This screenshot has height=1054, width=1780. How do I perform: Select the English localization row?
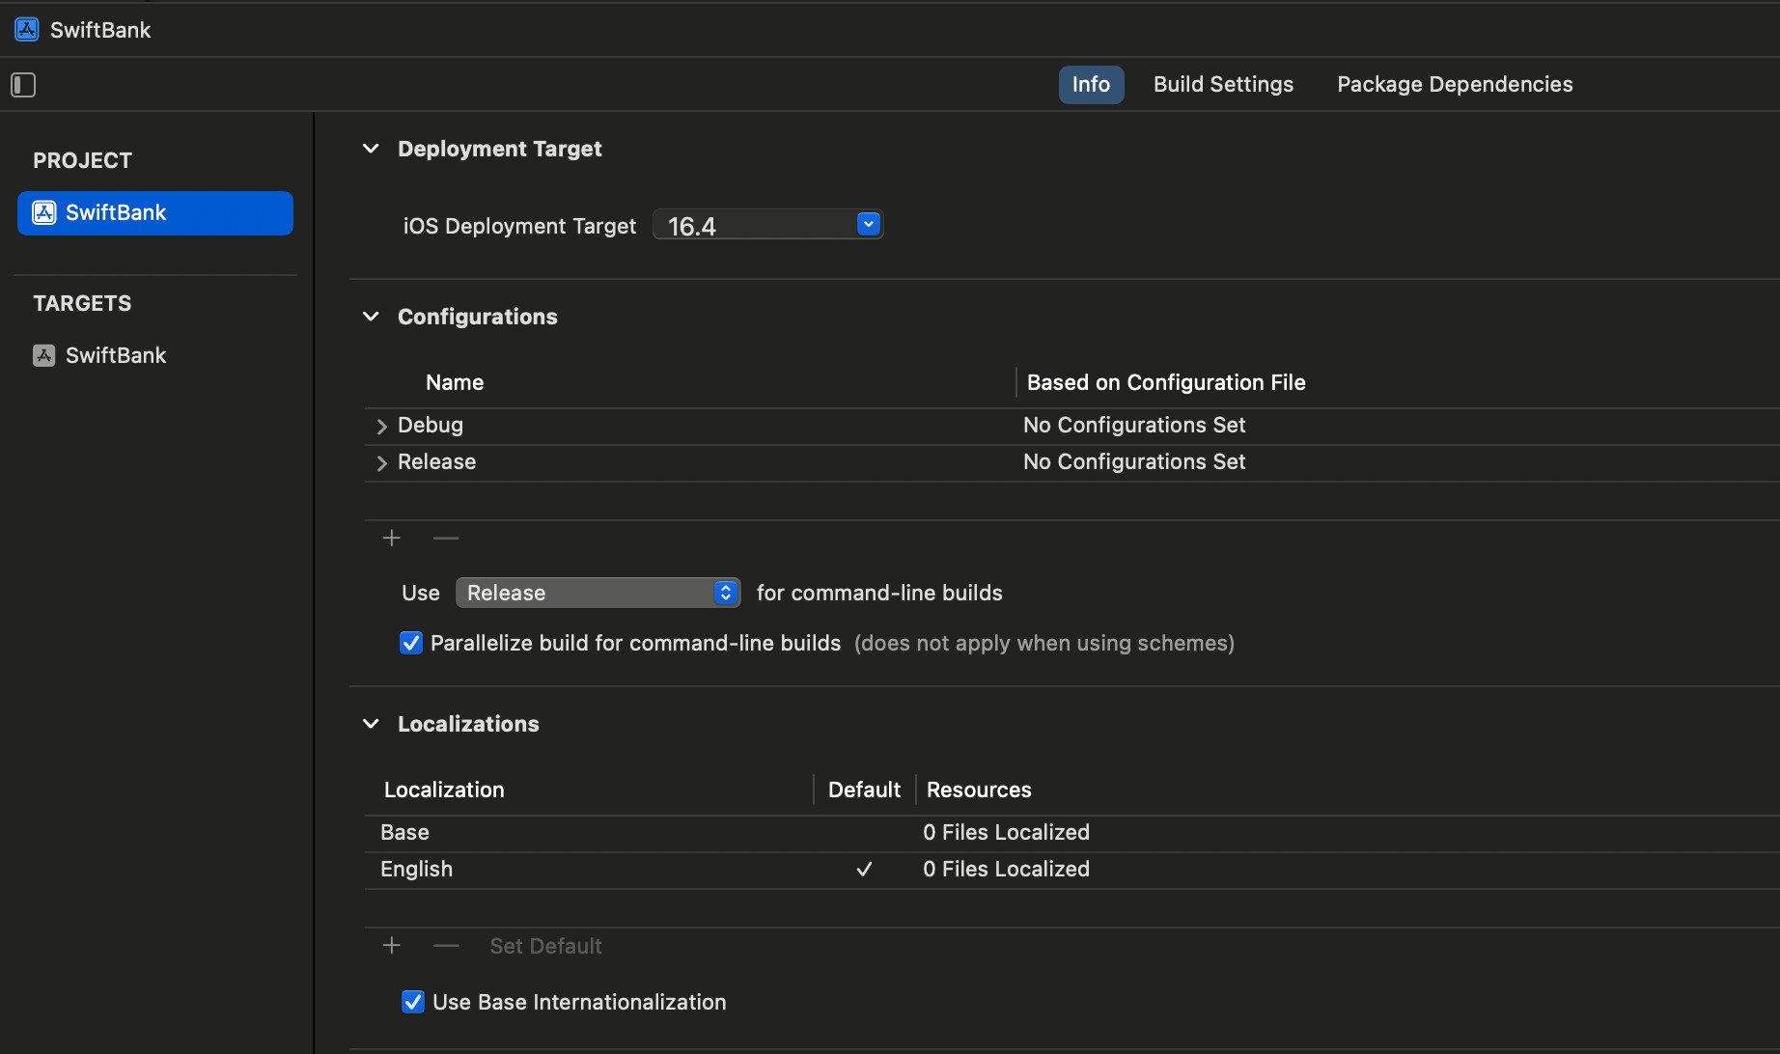[1071, 869]
